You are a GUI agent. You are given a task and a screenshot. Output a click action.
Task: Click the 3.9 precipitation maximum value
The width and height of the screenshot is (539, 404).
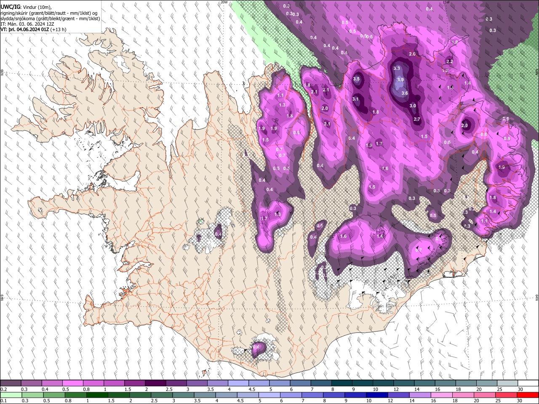400,80
